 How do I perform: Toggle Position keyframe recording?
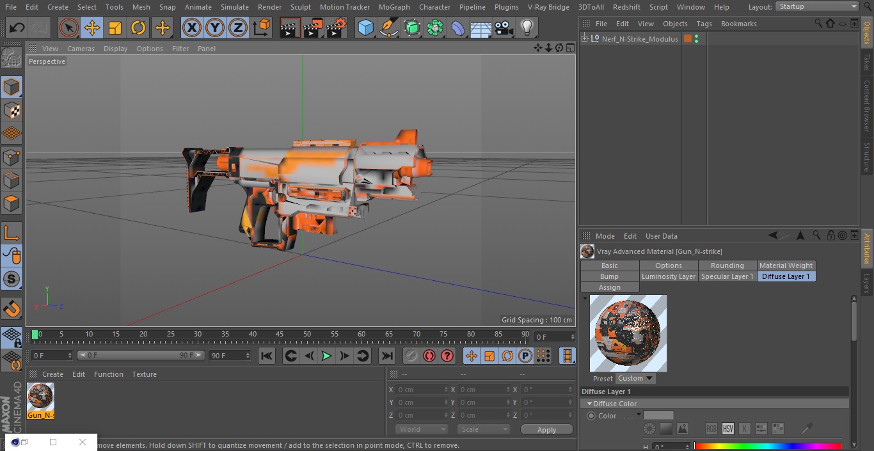[472, 356]
